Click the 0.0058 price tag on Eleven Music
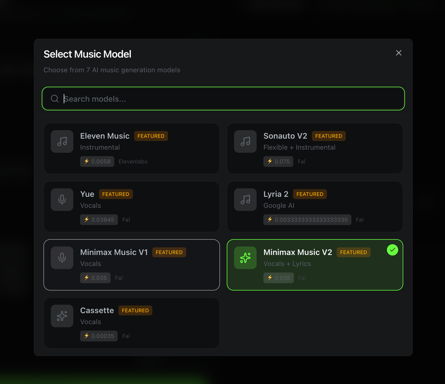Image resolution: width=445 pixels, height=384 pixels. coord(97,162)
